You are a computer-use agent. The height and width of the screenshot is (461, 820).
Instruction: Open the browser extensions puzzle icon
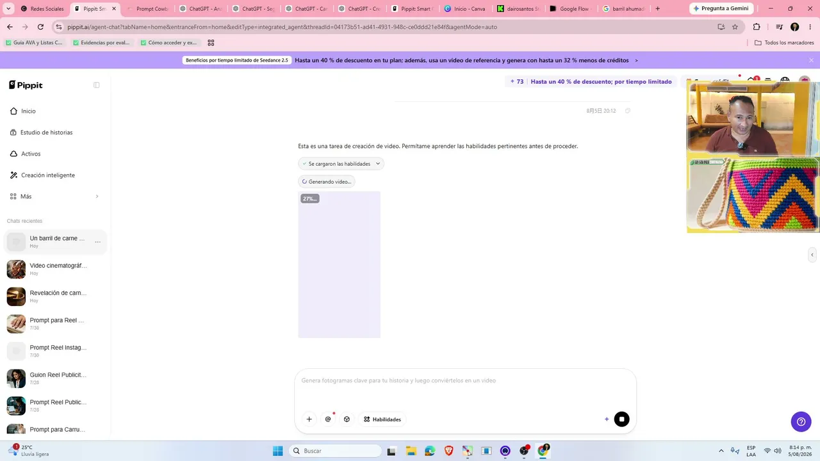pyautogui.click(x=757, y=27)
